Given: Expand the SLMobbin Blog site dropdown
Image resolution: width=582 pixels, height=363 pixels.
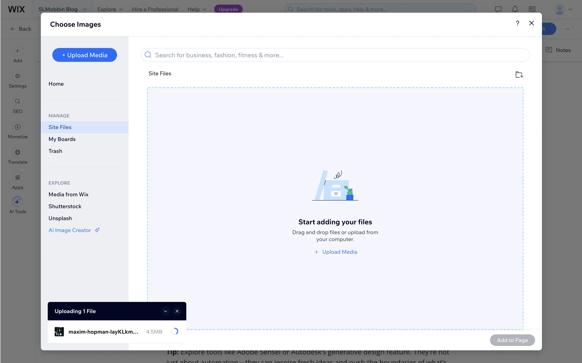Looking at the screenshot, I should [x=62, y=9].
